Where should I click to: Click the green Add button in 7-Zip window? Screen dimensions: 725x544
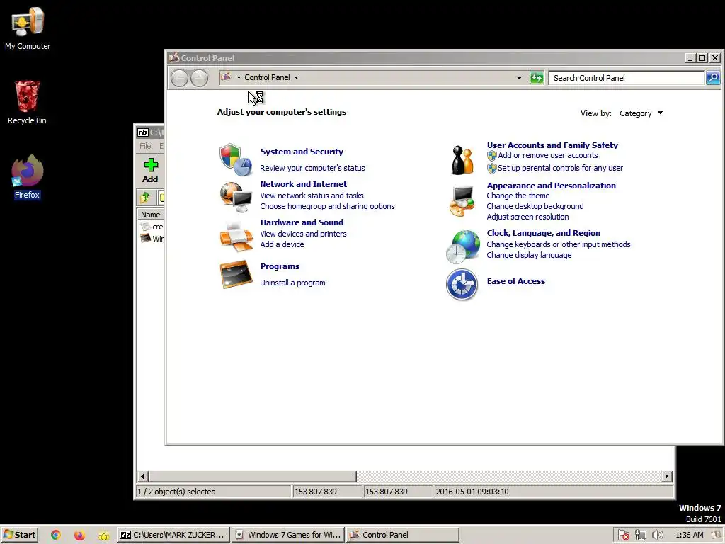[150, 170]
